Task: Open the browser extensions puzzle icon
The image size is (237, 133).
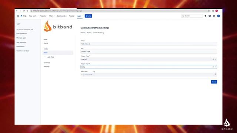Action: point(213,11)
